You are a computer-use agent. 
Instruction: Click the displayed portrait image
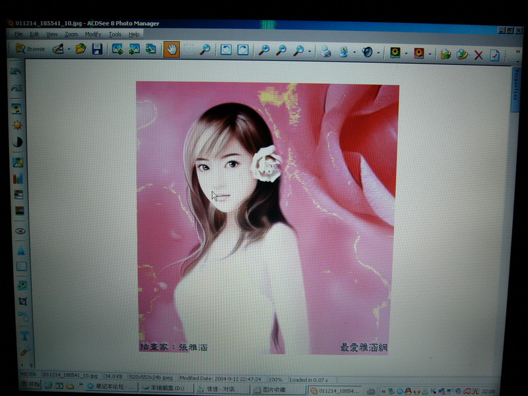click(x=267, y=218)
